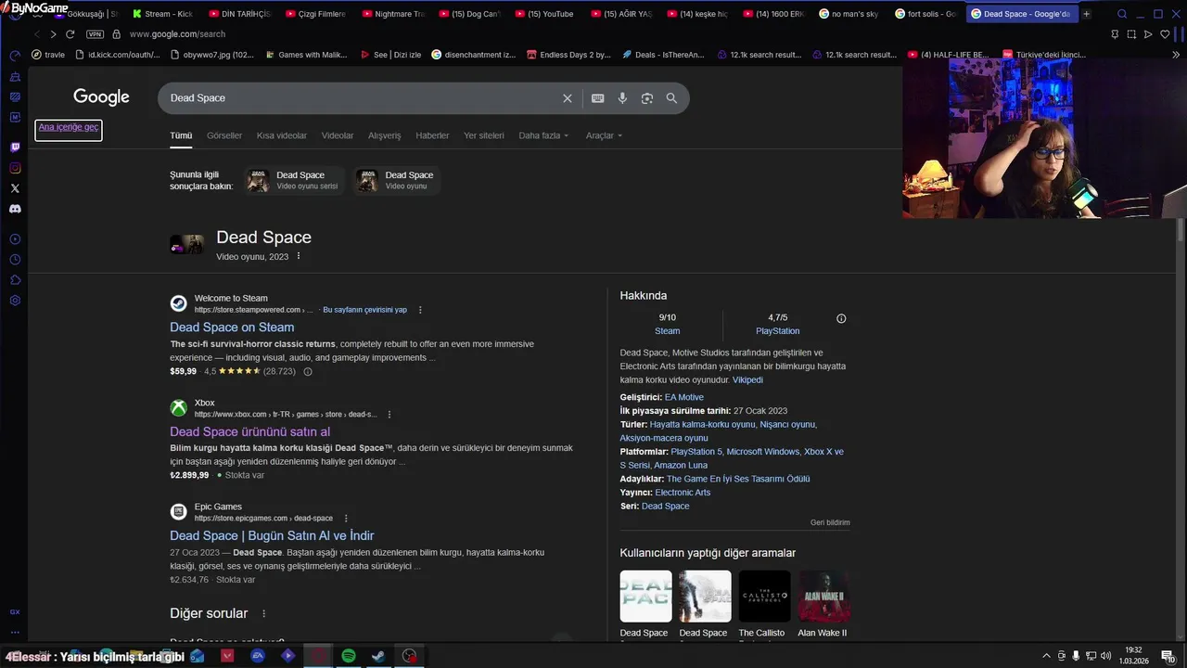Toggle the VPN badge in address bar
The width and height of the screenshot is (1187, 668).
[x=95, y=34]
